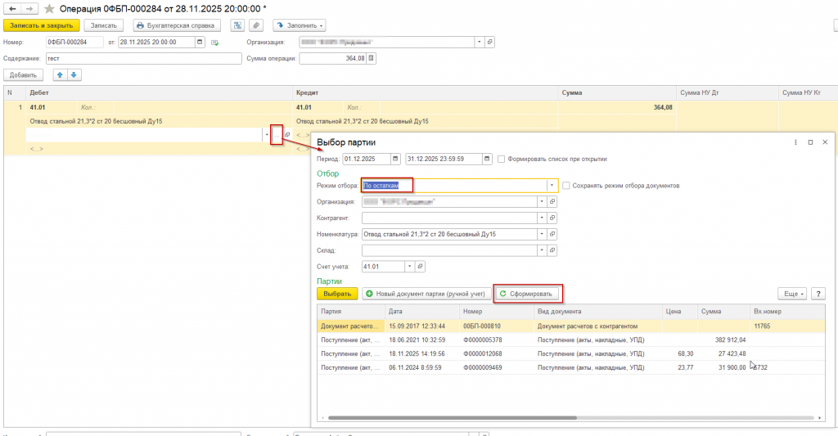The height and width of the screenshot is (436, 838).
Task: Open the dialog's three-dot options menu
Action: (x=795, y=142)
